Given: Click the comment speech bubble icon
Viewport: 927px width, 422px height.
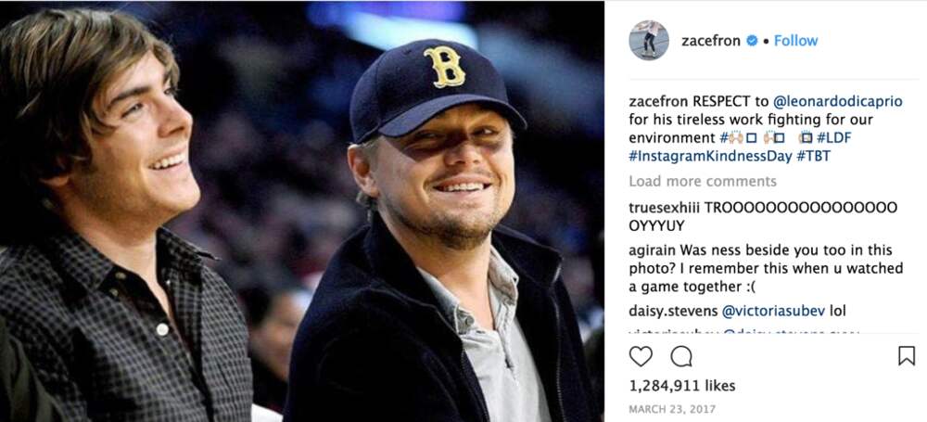Looking at the screenshot, I should (x=681, y=356).
